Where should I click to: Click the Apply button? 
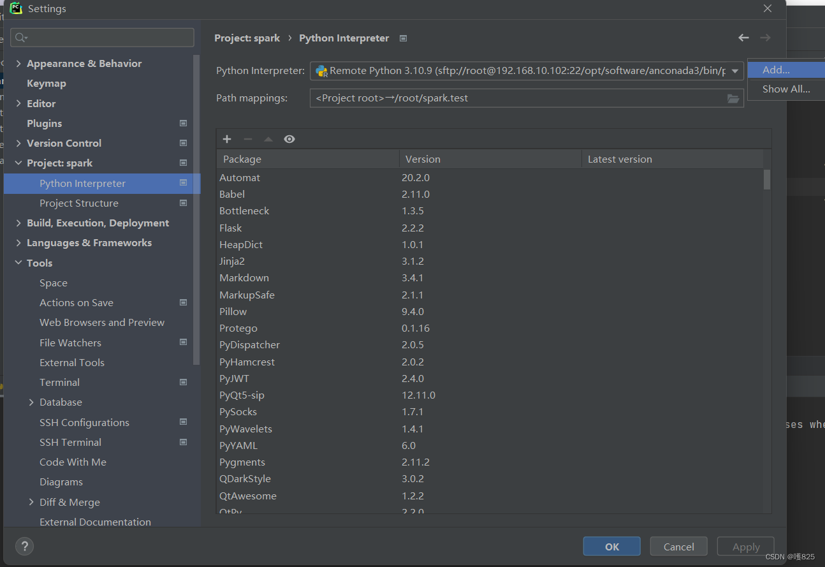tap(745, 547)
